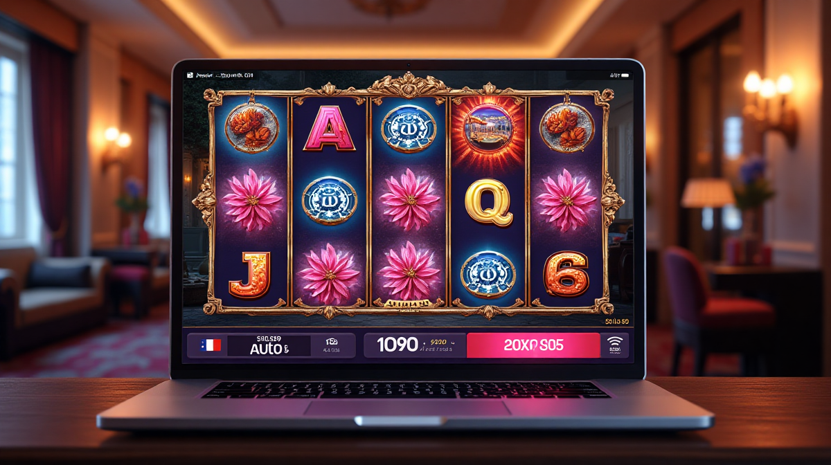Open the AUTO spin control
Screen dimensions: 831x465
(269, 345)
